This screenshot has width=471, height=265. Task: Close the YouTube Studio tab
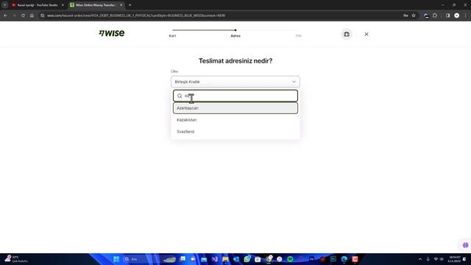(63, 5)
